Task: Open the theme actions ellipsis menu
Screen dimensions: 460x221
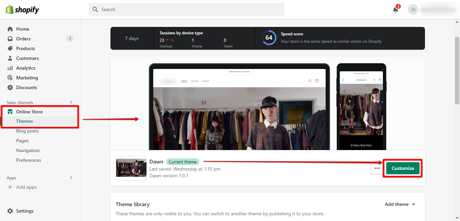Action: click(377, 168)
